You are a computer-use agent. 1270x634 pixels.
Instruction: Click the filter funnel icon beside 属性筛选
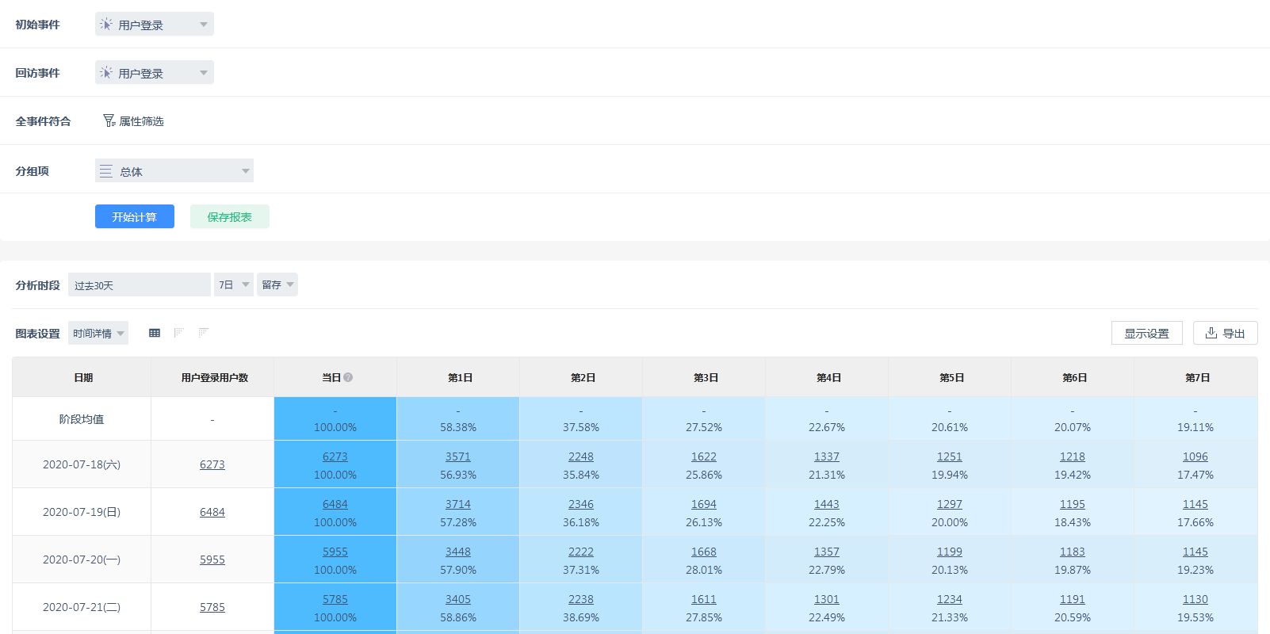point(109,120)
